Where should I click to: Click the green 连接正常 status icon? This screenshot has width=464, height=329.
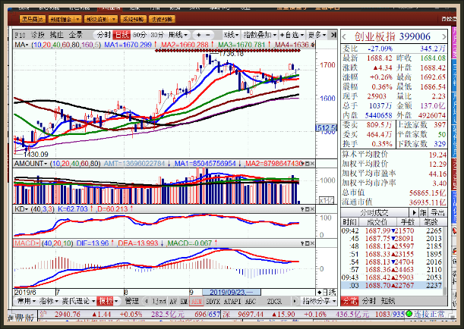tap(409, 314)
